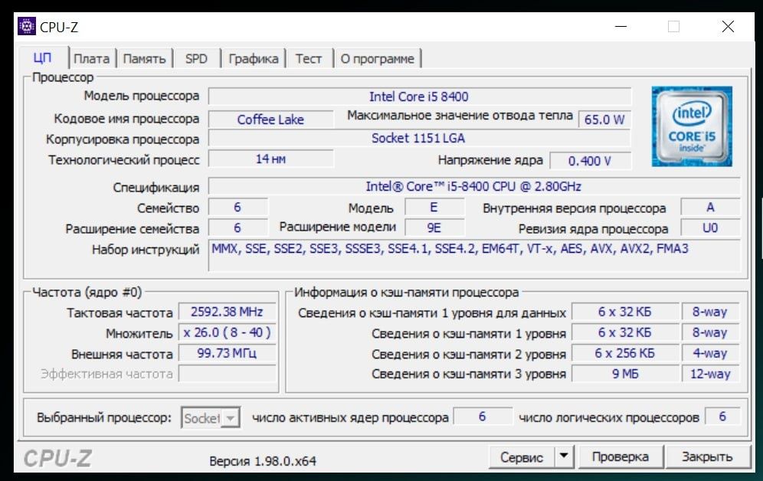
Task: Click the Сервис button
Action: [521, 456]
